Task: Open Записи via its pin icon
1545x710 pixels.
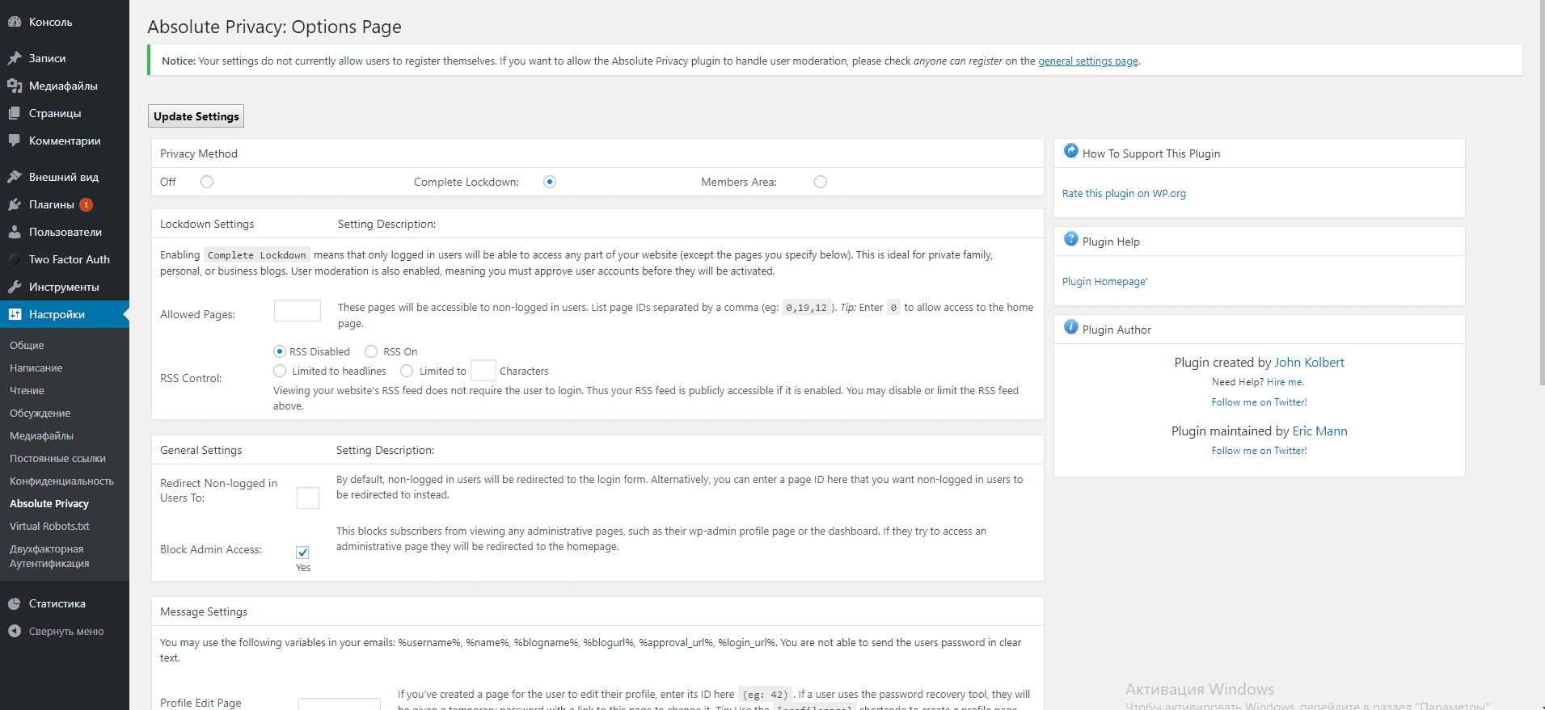Action: pos(15,58)
